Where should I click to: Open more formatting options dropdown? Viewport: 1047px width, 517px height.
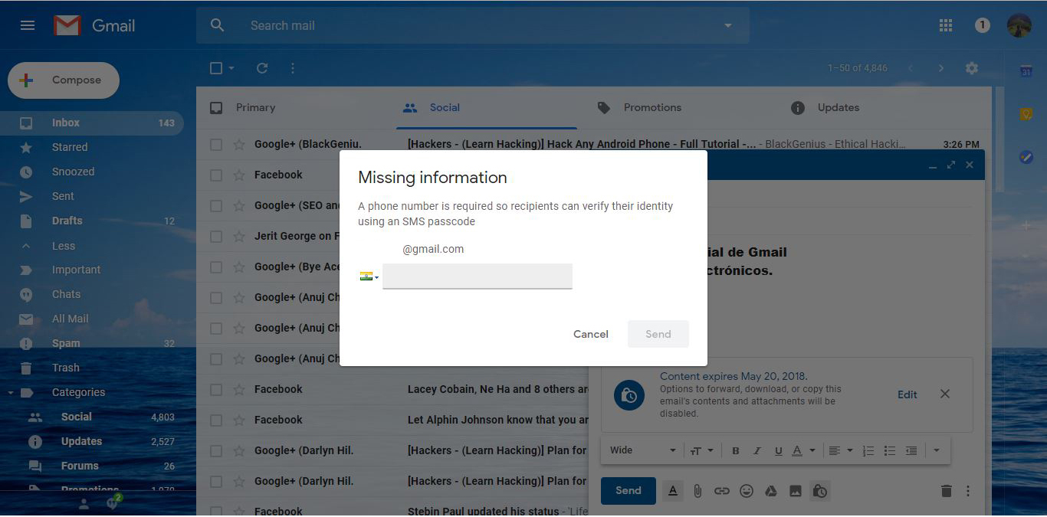click(937, 450)
